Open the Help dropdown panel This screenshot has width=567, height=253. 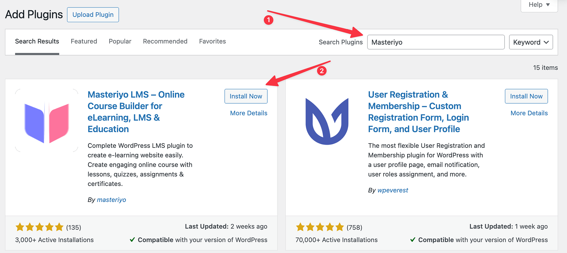539,5
